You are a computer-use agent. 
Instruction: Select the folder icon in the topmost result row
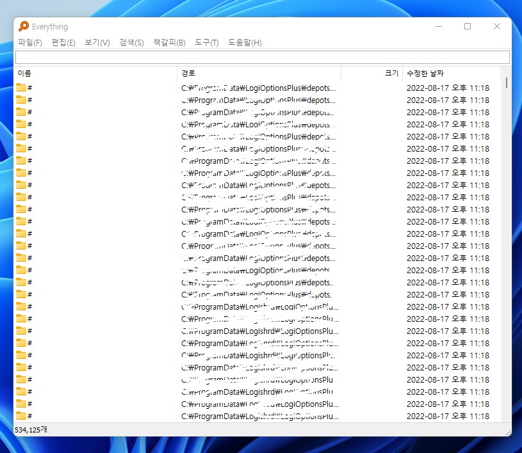(21, 88)
